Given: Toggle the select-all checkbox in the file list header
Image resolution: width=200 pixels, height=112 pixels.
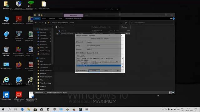Looking at the screenshot, I should pyautogui.click(x=56, y=27).
